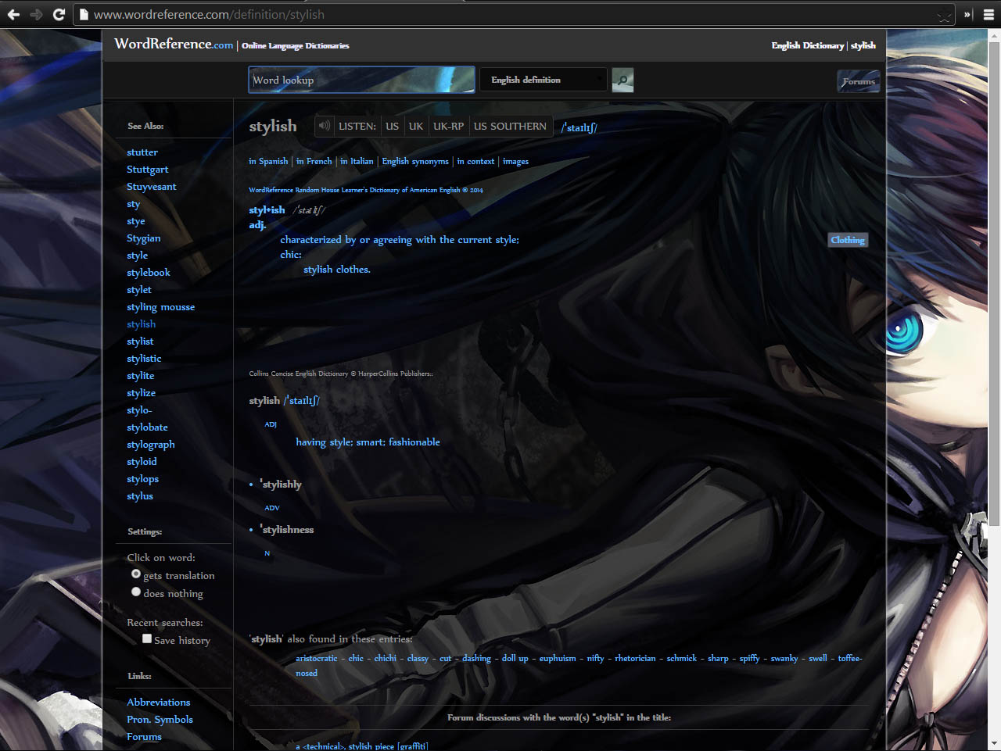This screenshot has height=751, width=1001.
Task: Open the Pron. Symbols link
Action: 160,719
